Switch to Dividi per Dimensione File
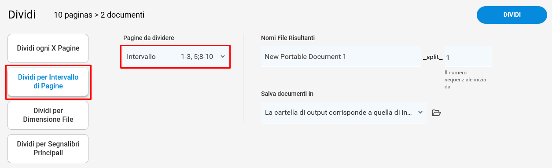 48,115
